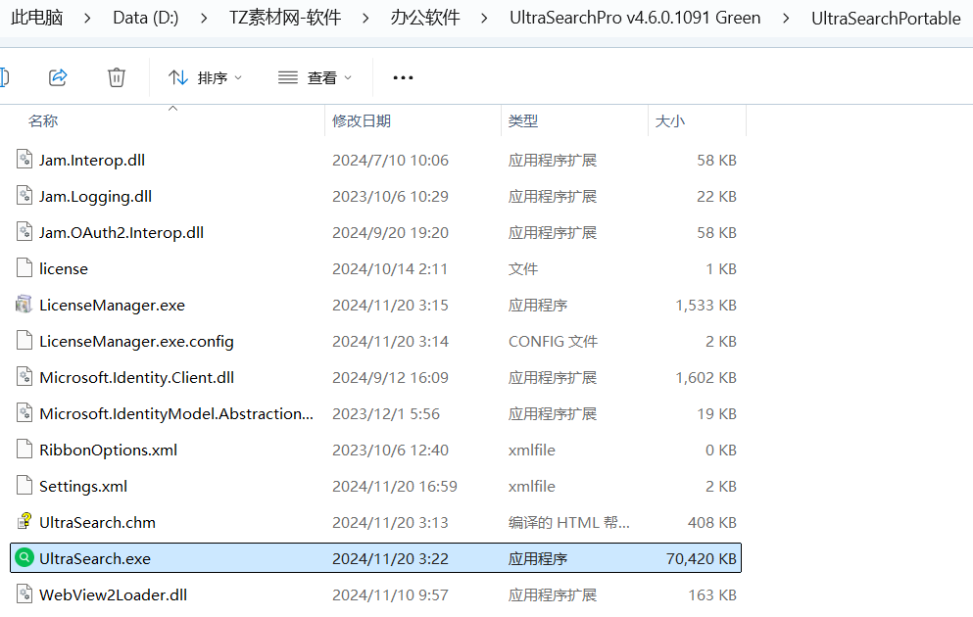Image resolution: width=973 pixels, height=617 pixels.
Task: Click the 408 KB size value
Action: (711, 522)
